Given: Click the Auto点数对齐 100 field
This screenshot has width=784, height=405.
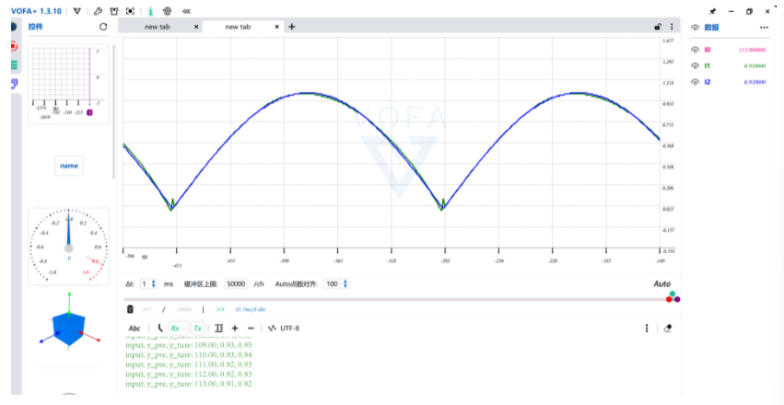Looking at the screenshot, I should pyautogui.click(x=332, y=283).
